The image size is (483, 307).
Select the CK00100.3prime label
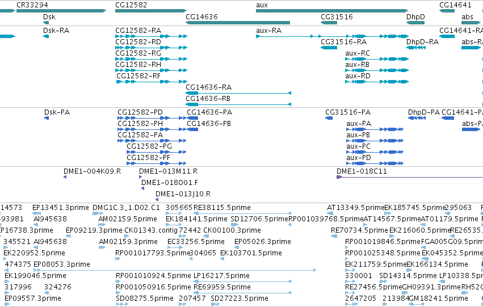click(232, 230)
